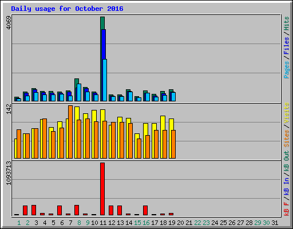293x229 pixels.
Task: Click the dark blue Files bar for day 11
Action: (x=104, y=44)
